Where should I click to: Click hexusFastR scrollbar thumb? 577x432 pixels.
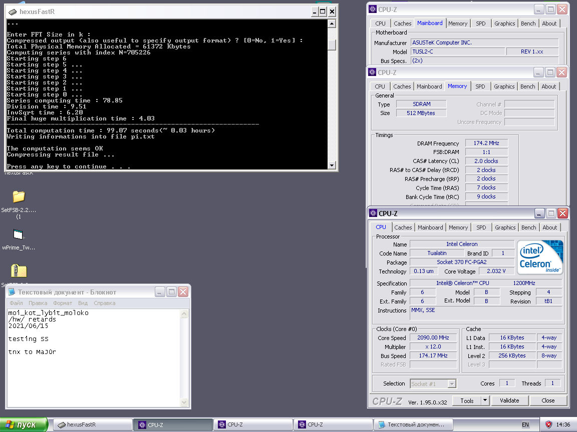[332, 45]
